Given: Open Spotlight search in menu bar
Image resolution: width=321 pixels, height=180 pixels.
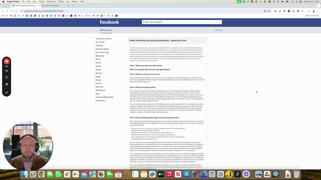Looking at the screenshot, I should [297, 1].
